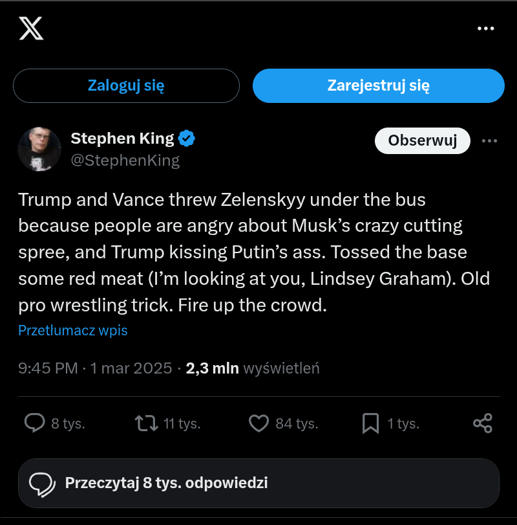Click the Stephen King display name
Viewport: 517px width, 525px height.
pos(122,138)
